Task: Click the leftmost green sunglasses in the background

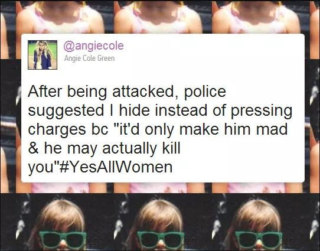Action: tap(63, 240)
